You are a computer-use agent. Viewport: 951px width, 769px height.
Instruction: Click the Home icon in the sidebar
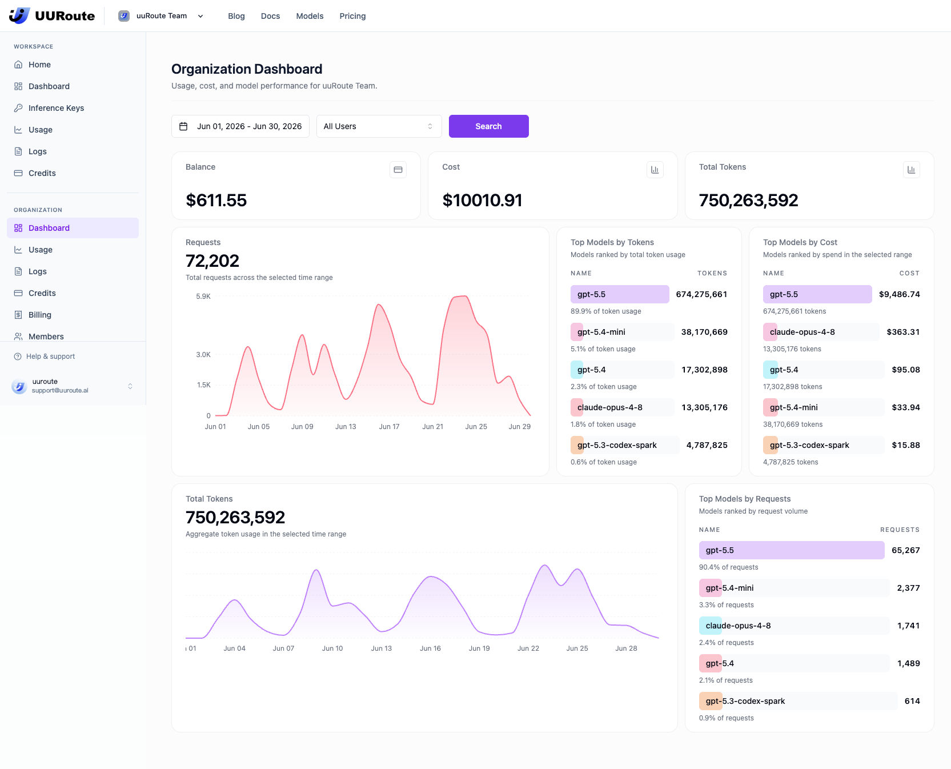(18, 65)
